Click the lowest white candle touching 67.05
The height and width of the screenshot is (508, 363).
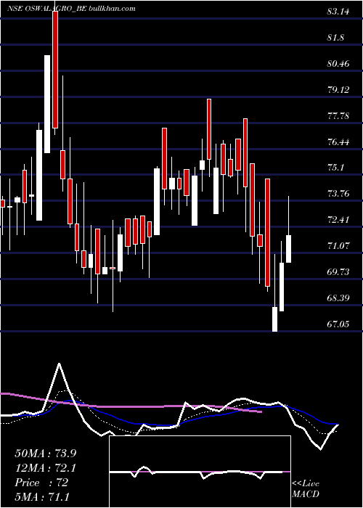click(x=275, y=319)
